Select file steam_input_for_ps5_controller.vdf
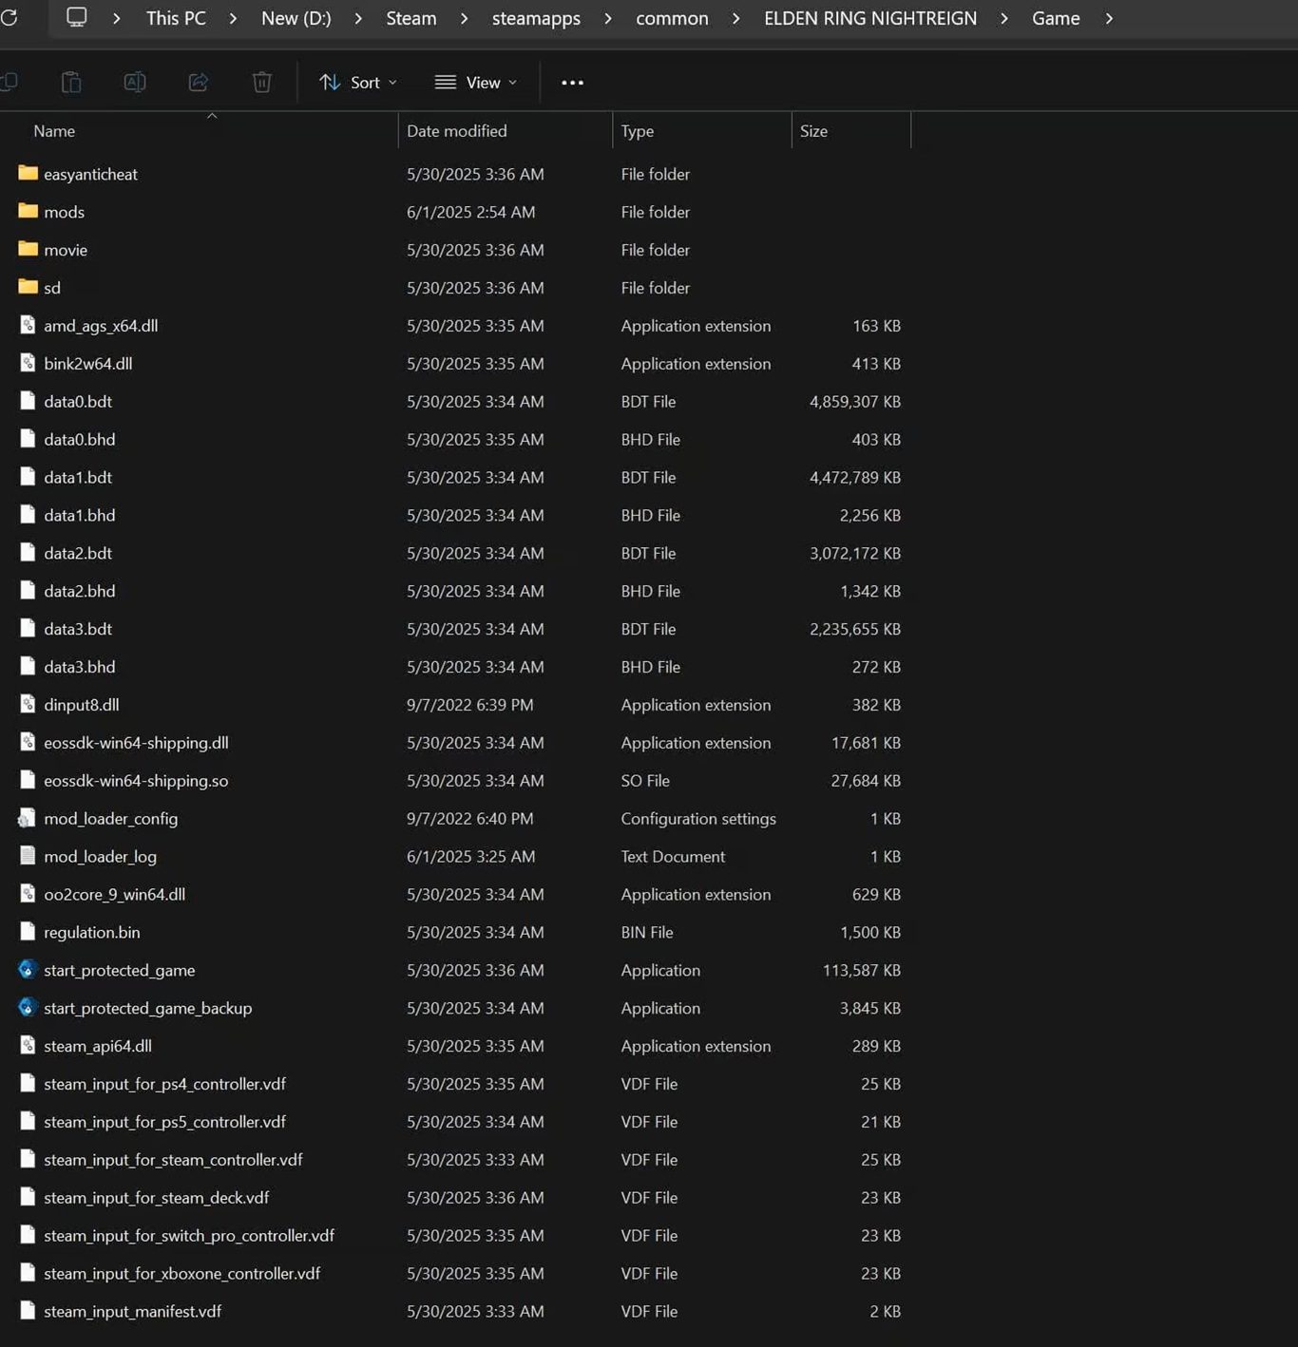The width and height of the screenshot is (1298, 1347). 164,1122
